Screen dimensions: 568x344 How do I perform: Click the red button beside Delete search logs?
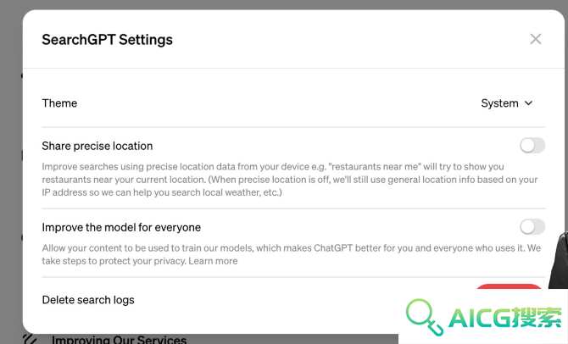pyautogui.click(x=509, y=286)
